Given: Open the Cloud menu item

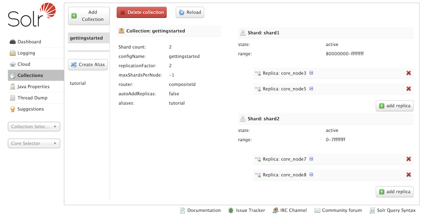Looking at the screenshot, I should pos(24,64).
